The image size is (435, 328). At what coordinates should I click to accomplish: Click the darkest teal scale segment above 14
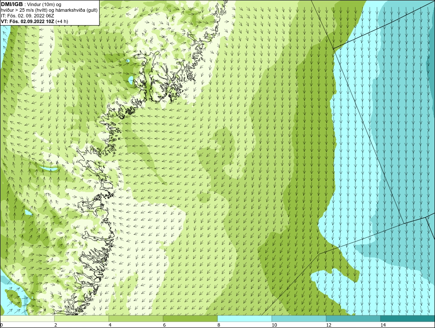tap(408, 318)
